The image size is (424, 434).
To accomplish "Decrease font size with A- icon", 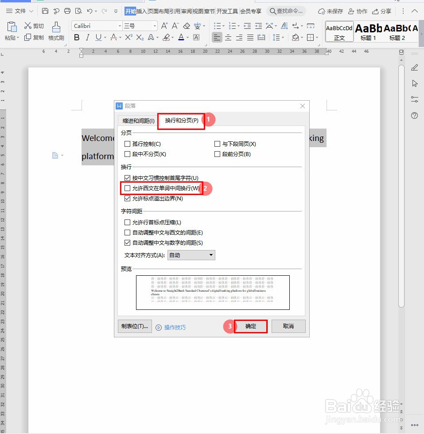I will pos(175,26).
